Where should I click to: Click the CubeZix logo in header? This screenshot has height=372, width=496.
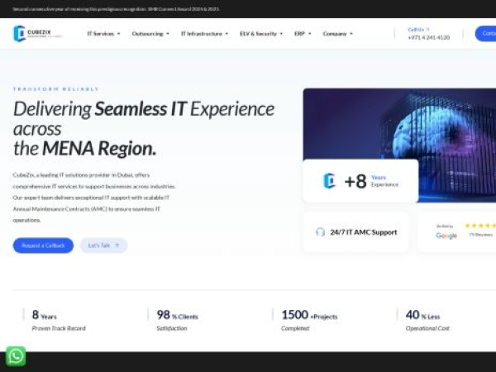37,34
